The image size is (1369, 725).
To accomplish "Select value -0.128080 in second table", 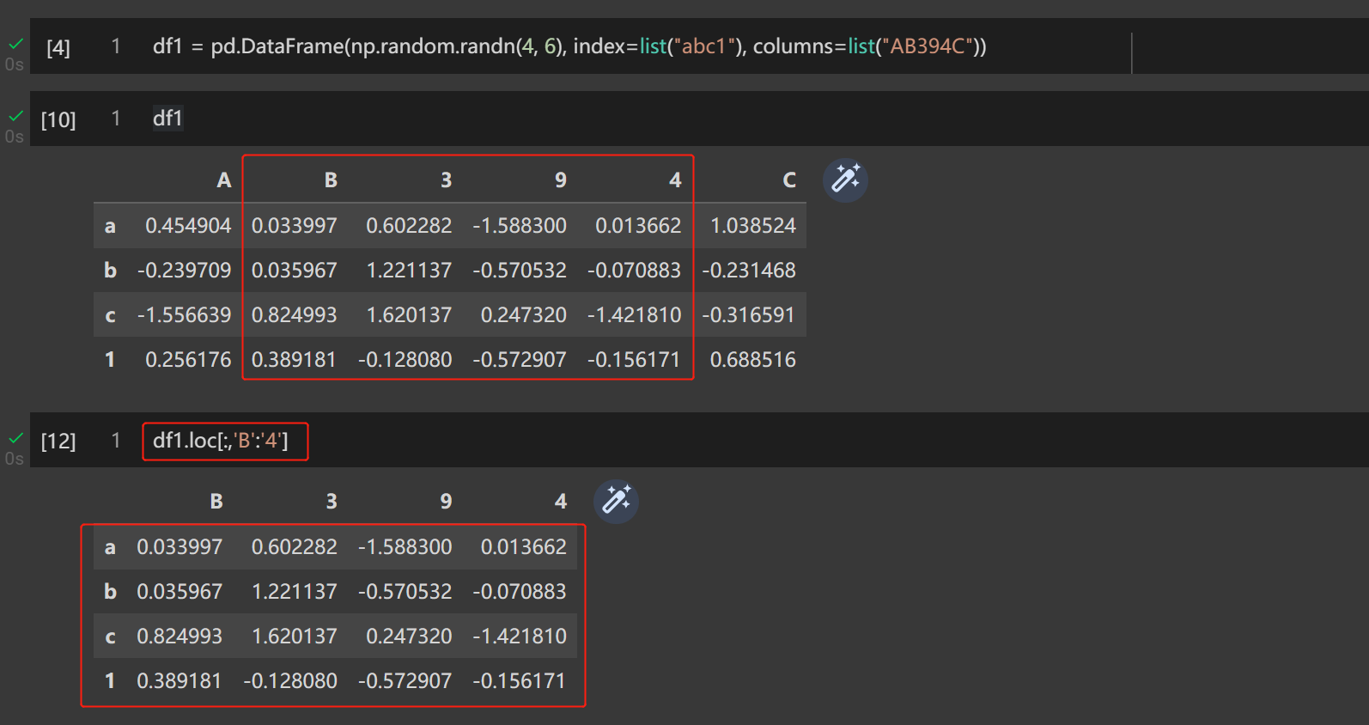I will (x=290, y=681).
